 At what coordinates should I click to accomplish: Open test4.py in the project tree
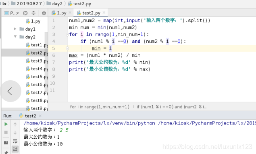(37, 69)
